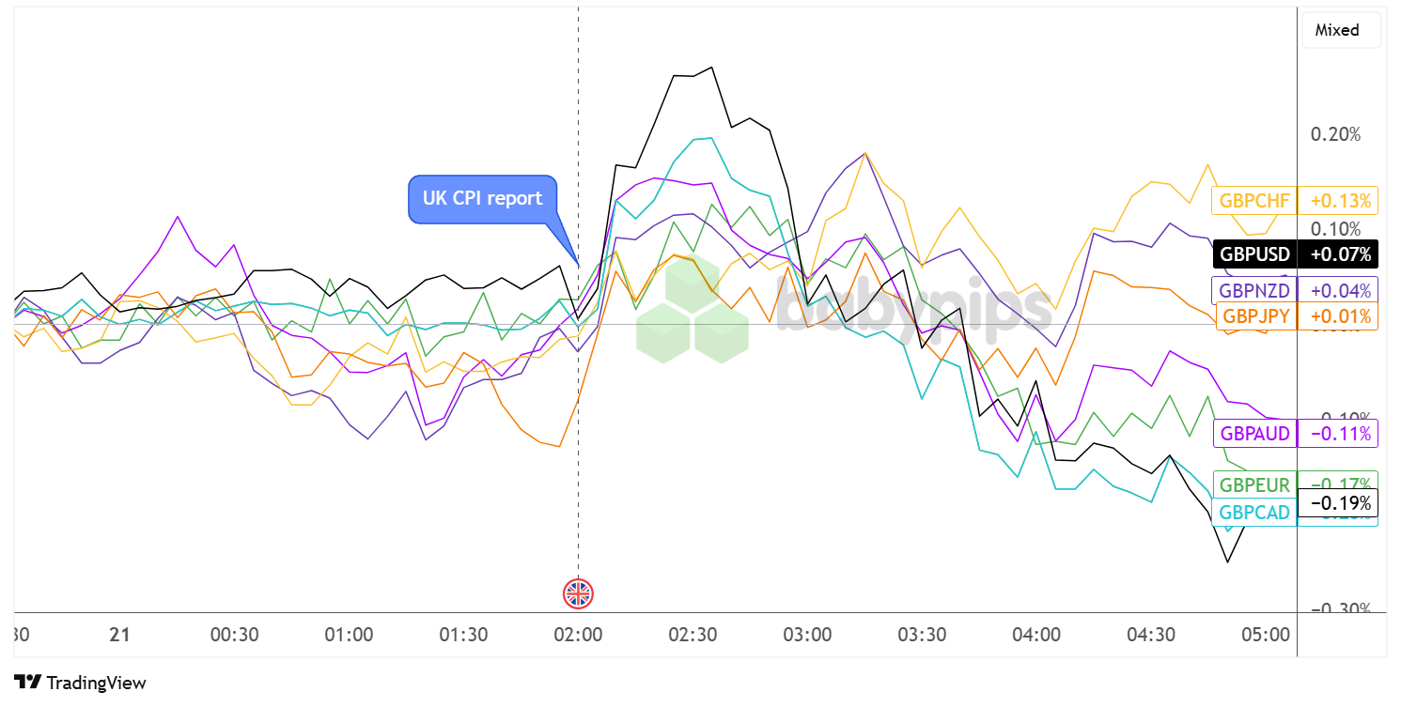Viewport: 1401px width, 707px height.
Task: Click the UK flag event marker
Action: click(x=578, y=592)
